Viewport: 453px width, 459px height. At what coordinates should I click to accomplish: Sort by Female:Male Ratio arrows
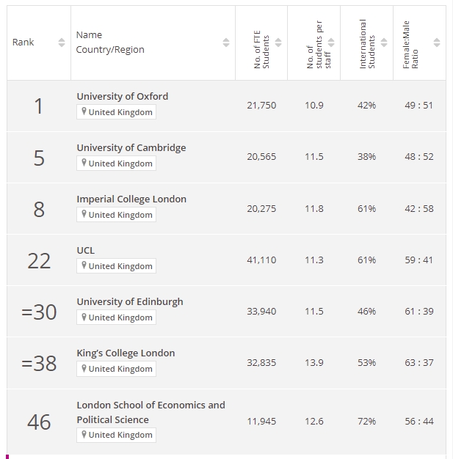pos(437,43)
